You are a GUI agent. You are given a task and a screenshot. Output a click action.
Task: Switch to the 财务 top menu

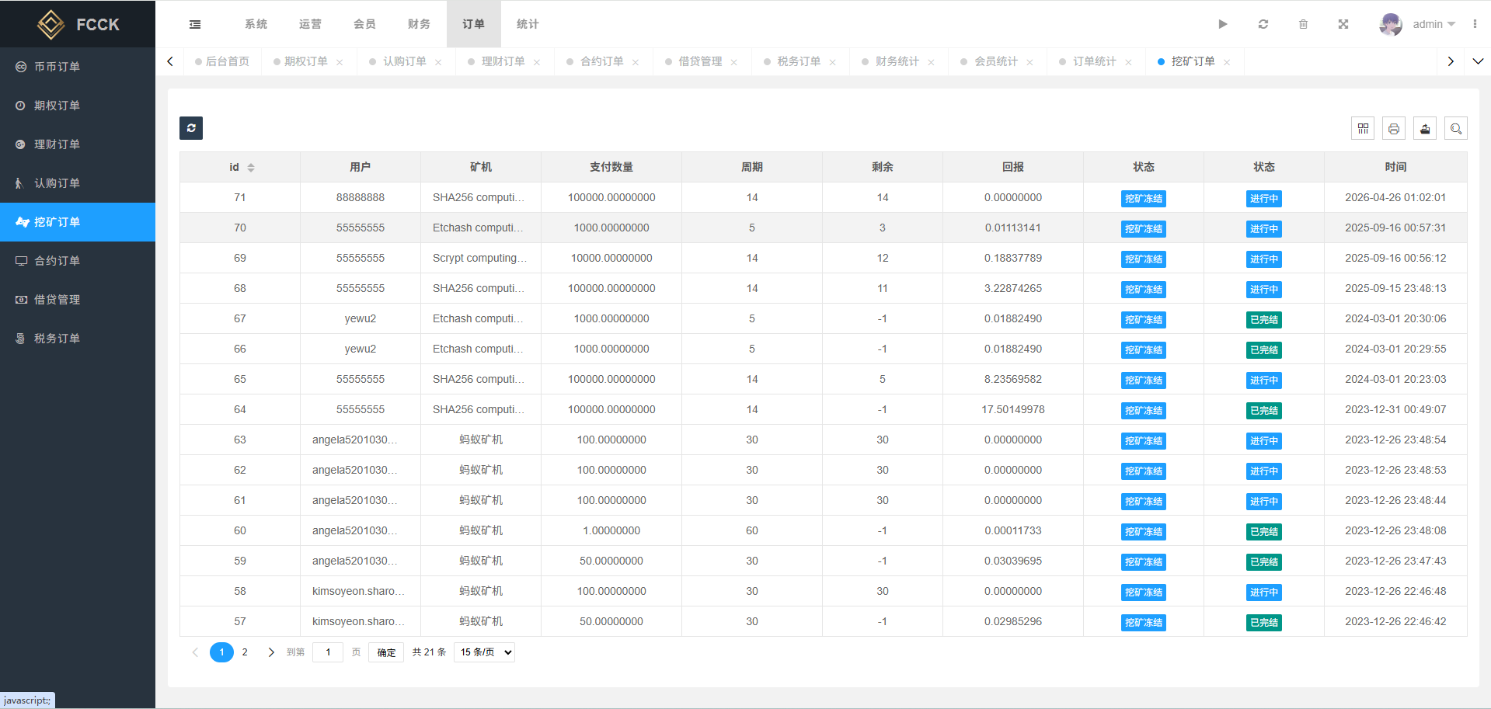click(419, 24)
